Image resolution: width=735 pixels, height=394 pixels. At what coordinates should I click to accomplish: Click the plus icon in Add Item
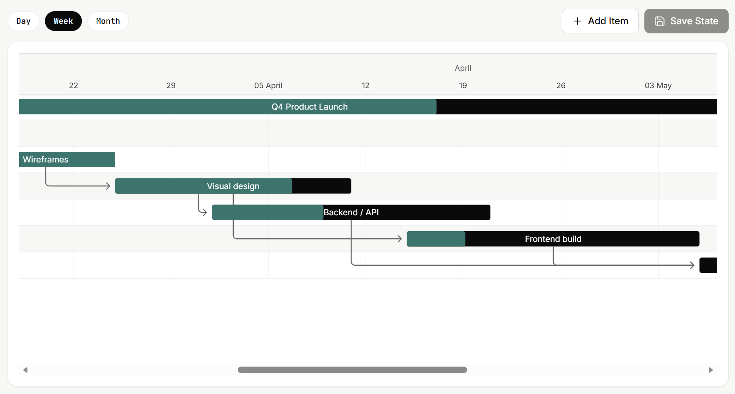point(578,21)
